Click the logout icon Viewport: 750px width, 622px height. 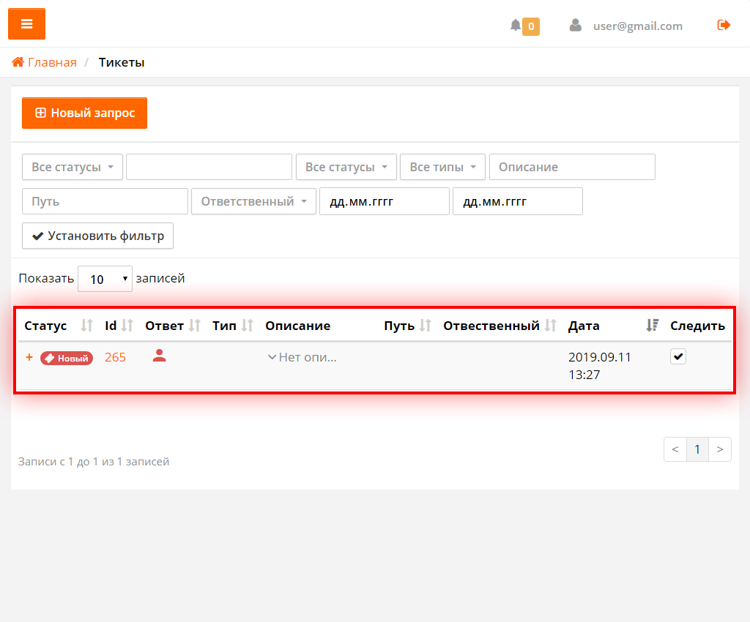(x=724, y=26)
